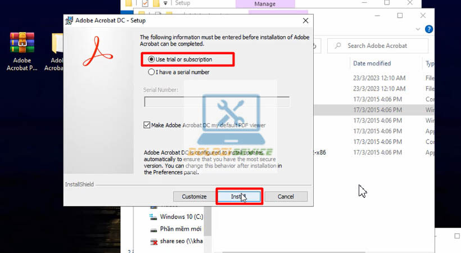This screenshot has height=253, width=461.
Task: Select Use trial or subscription option
Action: (180, 60)
